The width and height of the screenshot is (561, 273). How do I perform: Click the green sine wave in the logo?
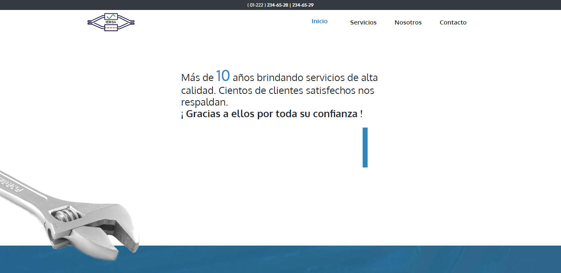pos(111,17)
